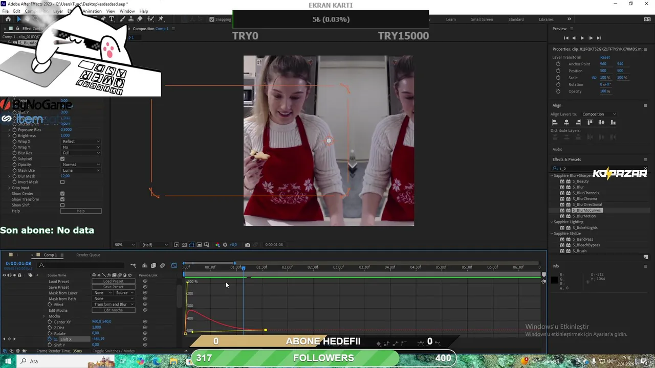Step to previous frame in Preview
Image resolution: width=655 pixels, height=368 pixels.
pos(574,38)
